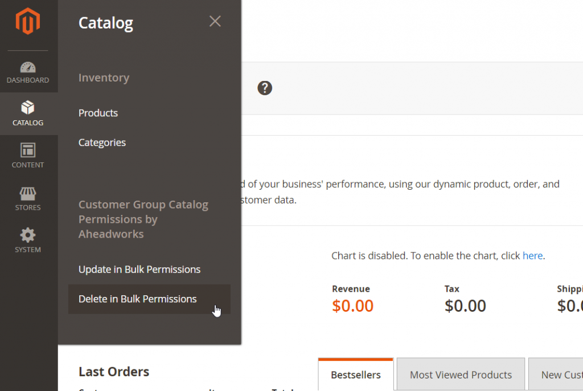
Task: Click the Inventory section heading
Action: pos(104,78)
